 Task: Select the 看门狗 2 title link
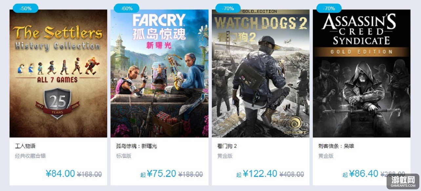227,146
